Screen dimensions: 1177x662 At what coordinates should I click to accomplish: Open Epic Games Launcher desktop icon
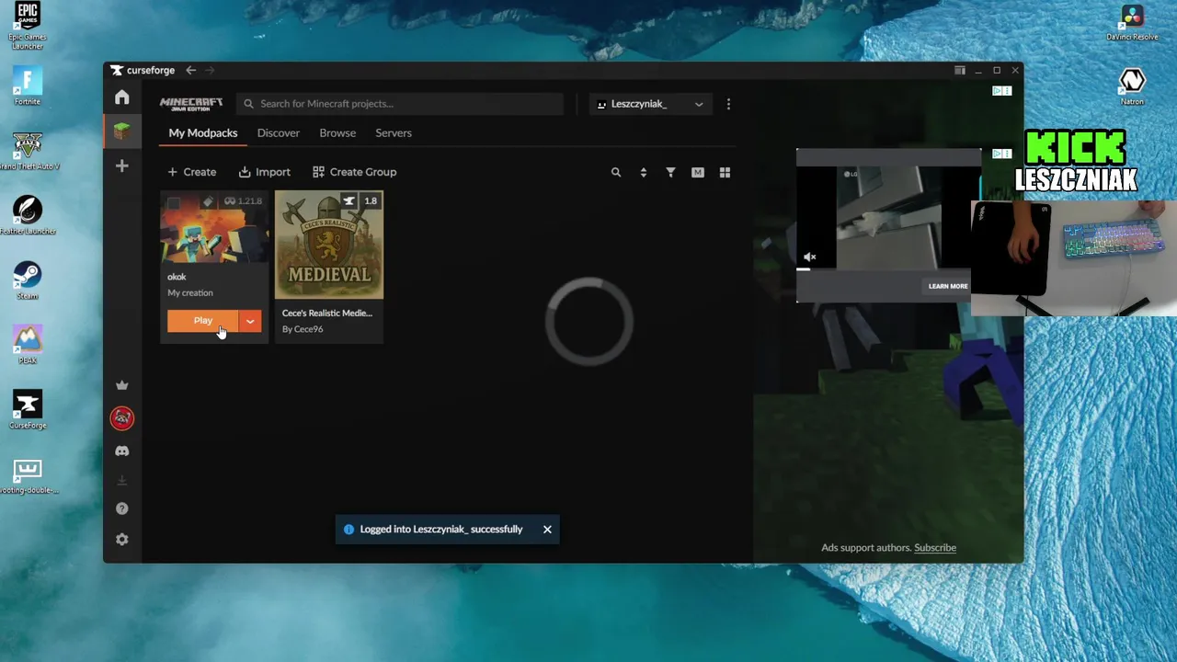28,26
